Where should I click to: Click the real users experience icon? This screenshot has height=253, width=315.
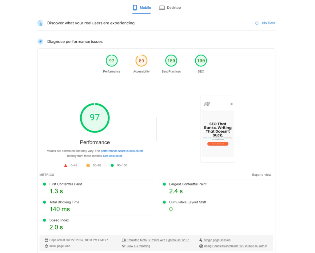click(40, 23)
